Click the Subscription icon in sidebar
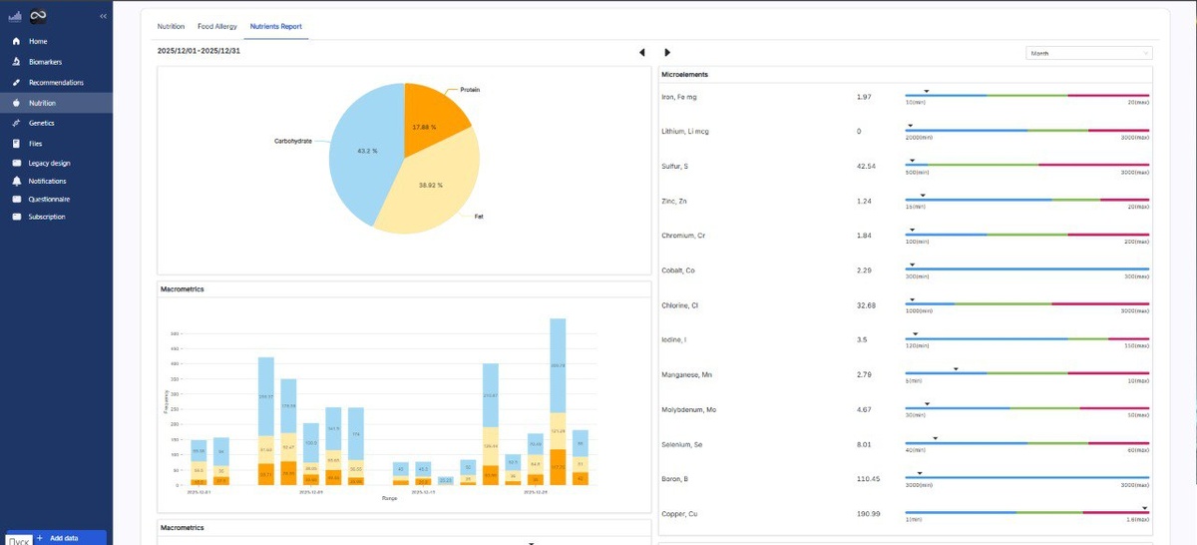 [x=16, y=217]
